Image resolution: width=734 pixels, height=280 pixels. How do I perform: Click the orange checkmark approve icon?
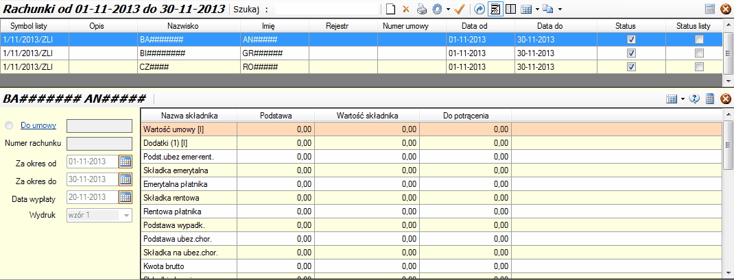tap(460, 9)
